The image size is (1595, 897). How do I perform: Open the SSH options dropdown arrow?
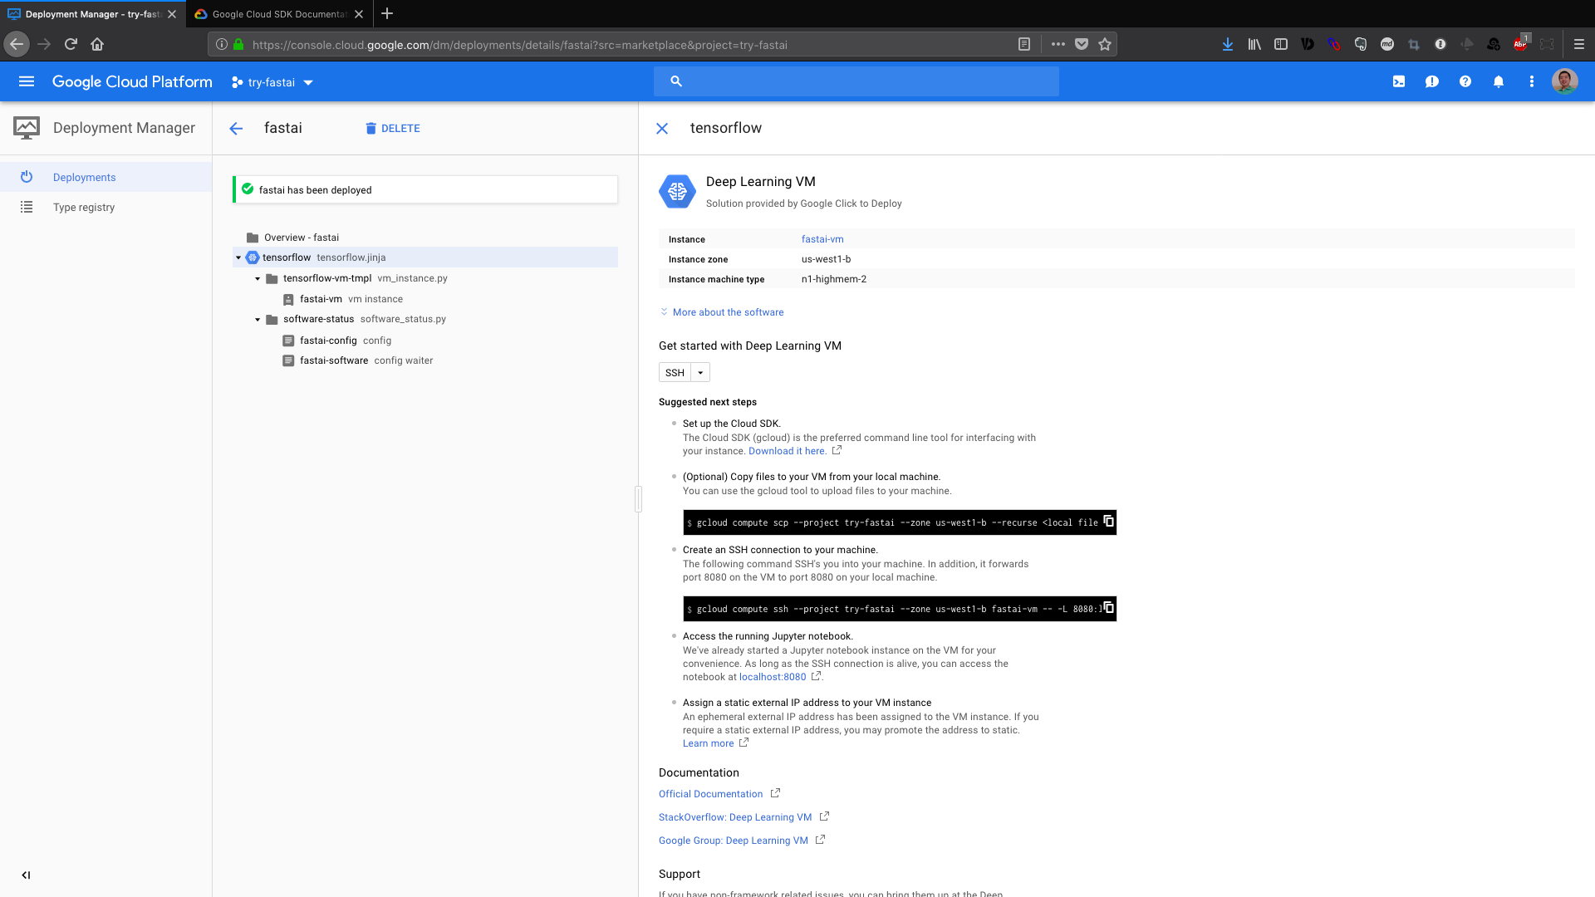(700, 373)
